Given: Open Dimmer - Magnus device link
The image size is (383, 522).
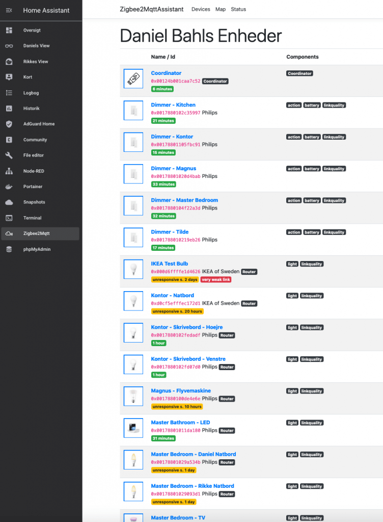Looking at the screenshot, I should tap(174, 168).
